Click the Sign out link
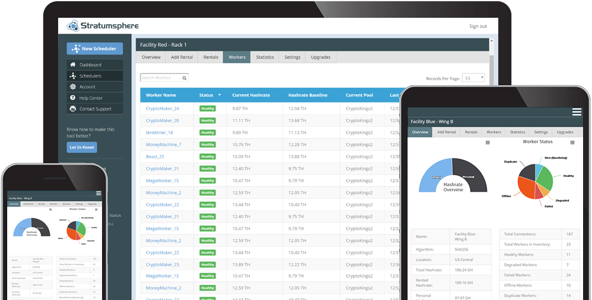 click(478, 27)
